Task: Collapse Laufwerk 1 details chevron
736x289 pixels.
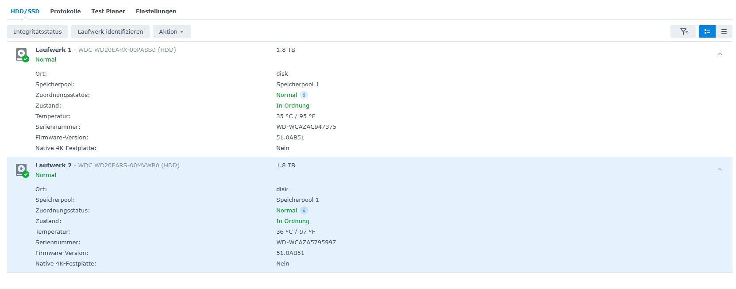Action: [x=720, y=54]
